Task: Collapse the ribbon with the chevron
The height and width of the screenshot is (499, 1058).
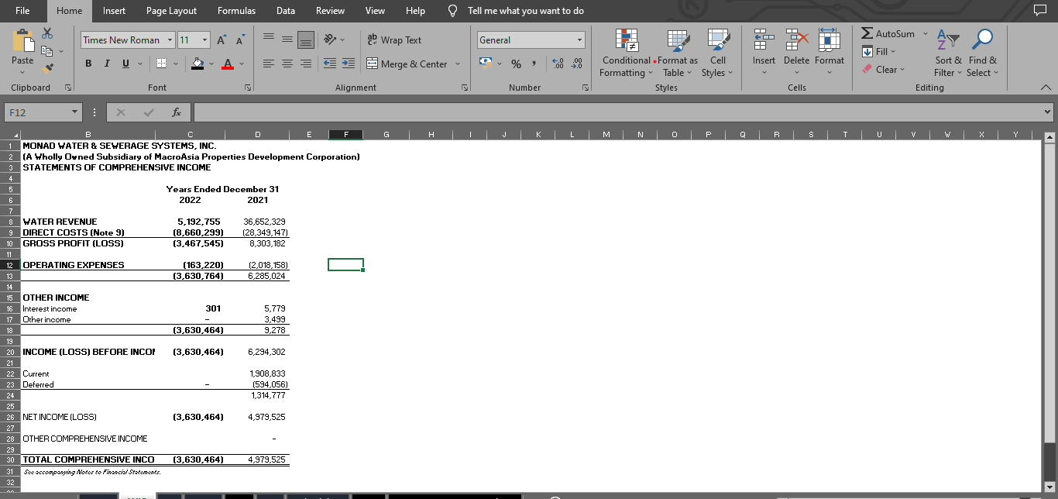Action: [x=1045, y=88]
